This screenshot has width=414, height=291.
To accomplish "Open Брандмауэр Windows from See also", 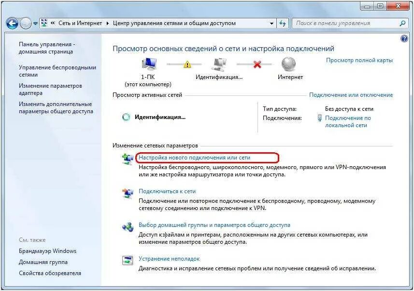I will pyautogui.click(x=47, y=251).
